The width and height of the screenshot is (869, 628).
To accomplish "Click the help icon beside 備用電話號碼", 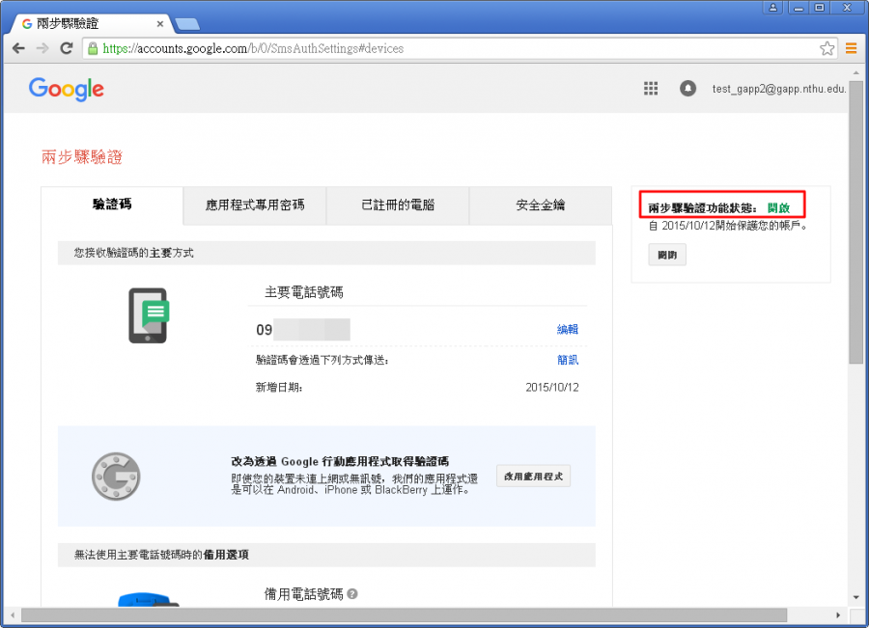I will tap(352, 594).
